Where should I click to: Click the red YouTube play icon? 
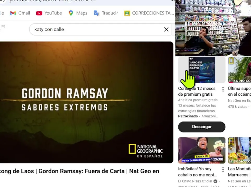tap(39, 13)
